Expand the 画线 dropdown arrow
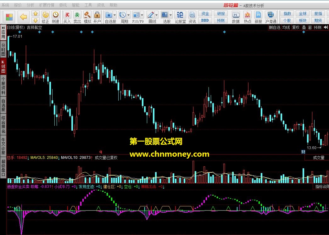The image size is (329, 235). click(157, 15)
